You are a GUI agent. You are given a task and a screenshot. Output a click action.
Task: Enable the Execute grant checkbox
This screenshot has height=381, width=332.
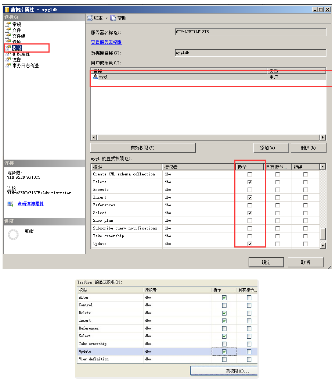pos(250,190)
